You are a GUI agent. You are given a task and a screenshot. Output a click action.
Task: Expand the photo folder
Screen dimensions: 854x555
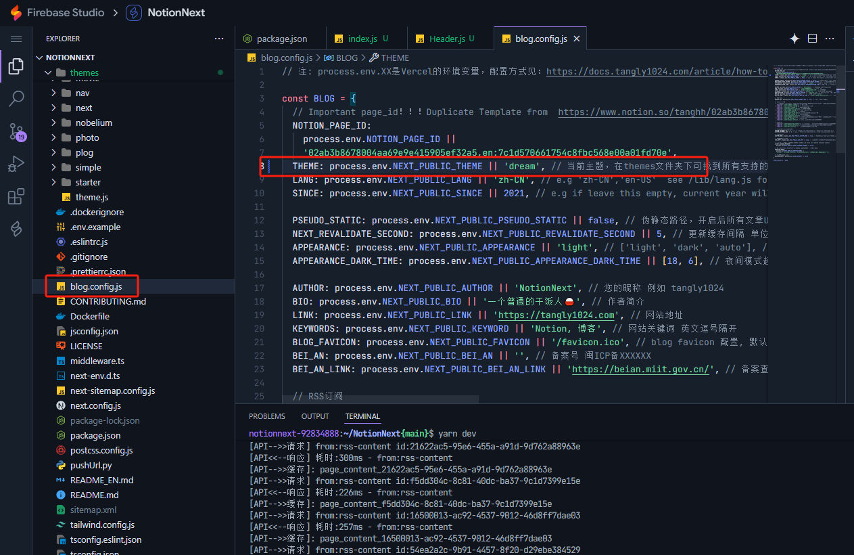click(54, 137)
